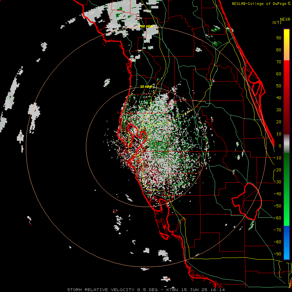Click the 100 NMI range ring label
This screenshot has height=292, width=292.
pyautogui.click(x=146, y=27)
